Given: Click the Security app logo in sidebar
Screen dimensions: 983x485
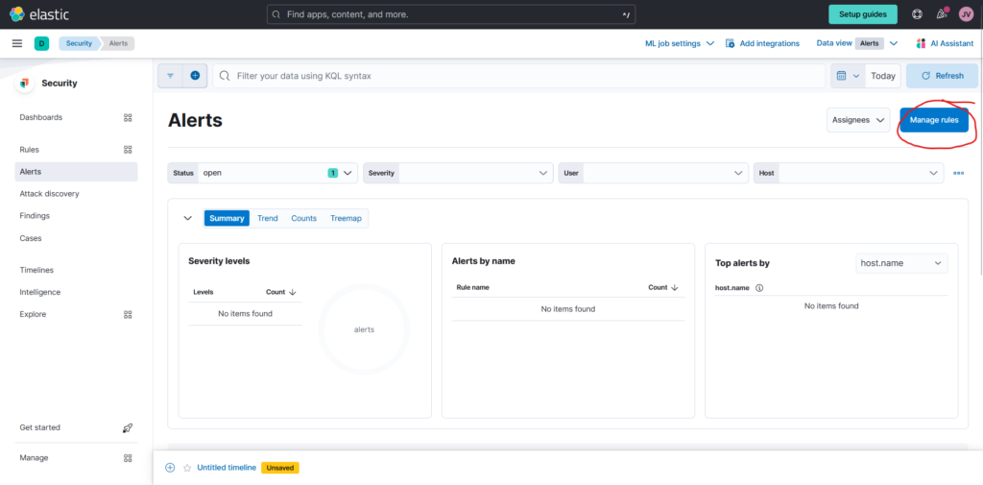Looking at the screenshot, I should click(x=24, y=83).
